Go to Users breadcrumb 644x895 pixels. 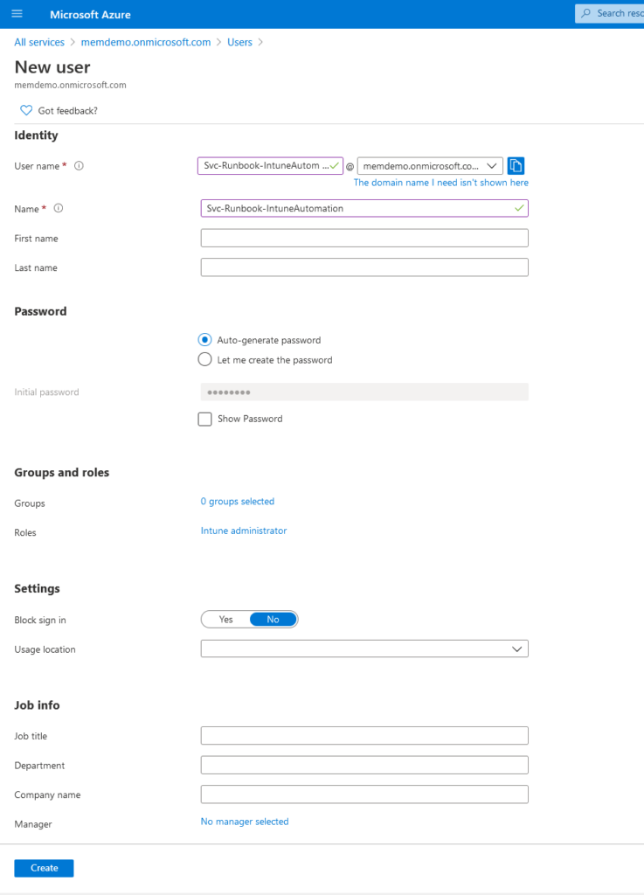click(x=239, y=42)
